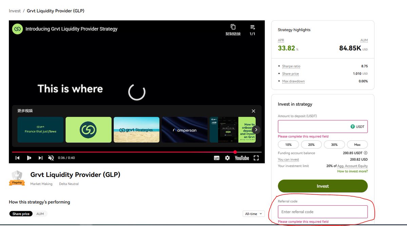
Task: Click the Max drawdown label
Action: click(293, 81)
